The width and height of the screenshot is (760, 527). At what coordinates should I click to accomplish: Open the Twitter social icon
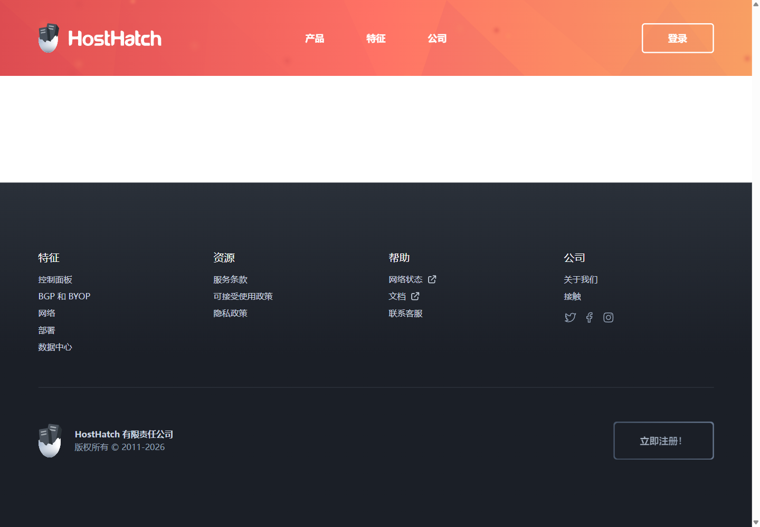[x=570, y=317]
